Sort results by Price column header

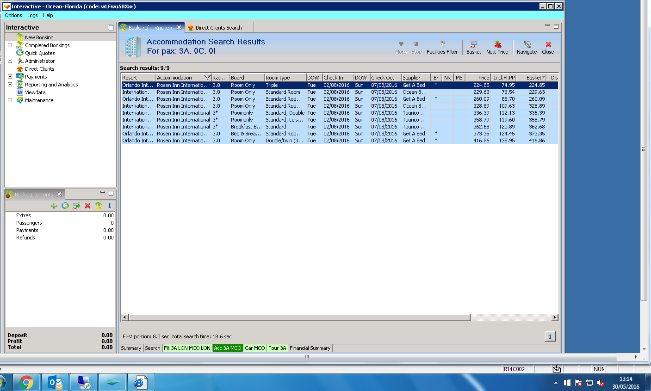(x=477, y=77)
